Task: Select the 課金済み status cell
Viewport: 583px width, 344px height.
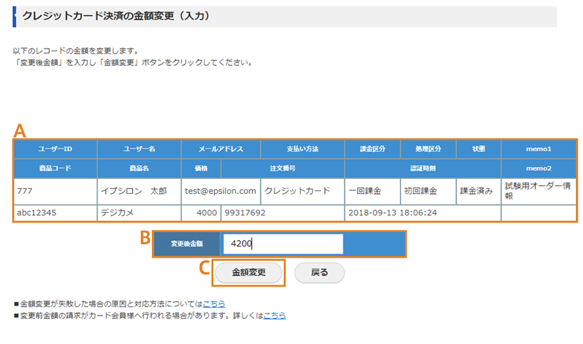Action: coord(478,191)
